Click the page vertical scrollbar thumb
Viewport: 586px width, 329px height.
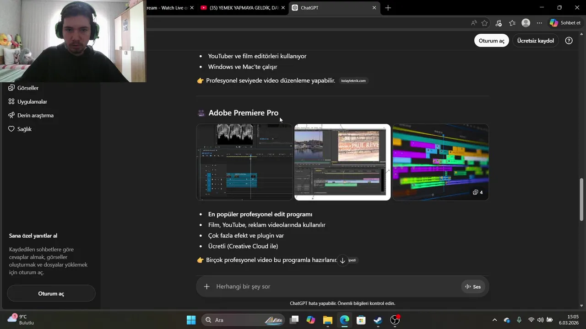[x=581, y=199]
